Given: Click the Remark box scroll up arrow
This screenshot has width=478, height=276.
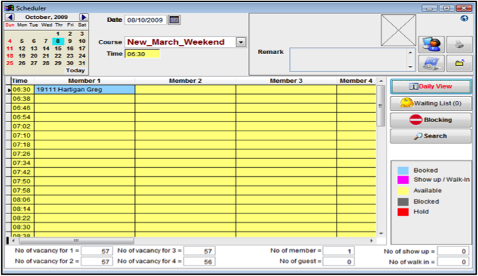Looking at the screenshot, I should (411, 53).
